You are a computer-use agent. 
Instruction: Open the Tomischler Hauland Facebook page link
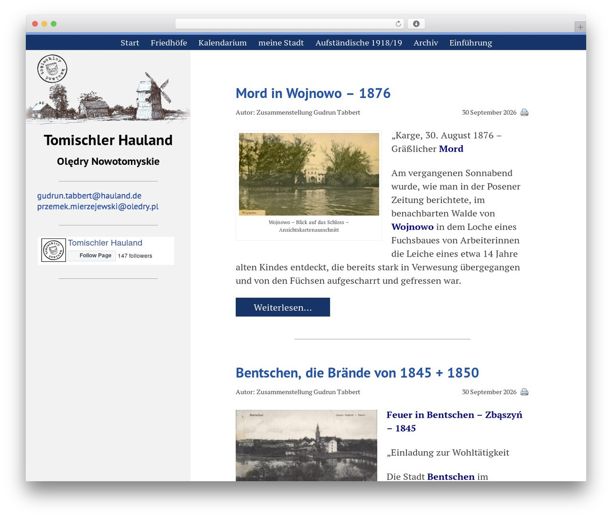[x=105, y=243]
